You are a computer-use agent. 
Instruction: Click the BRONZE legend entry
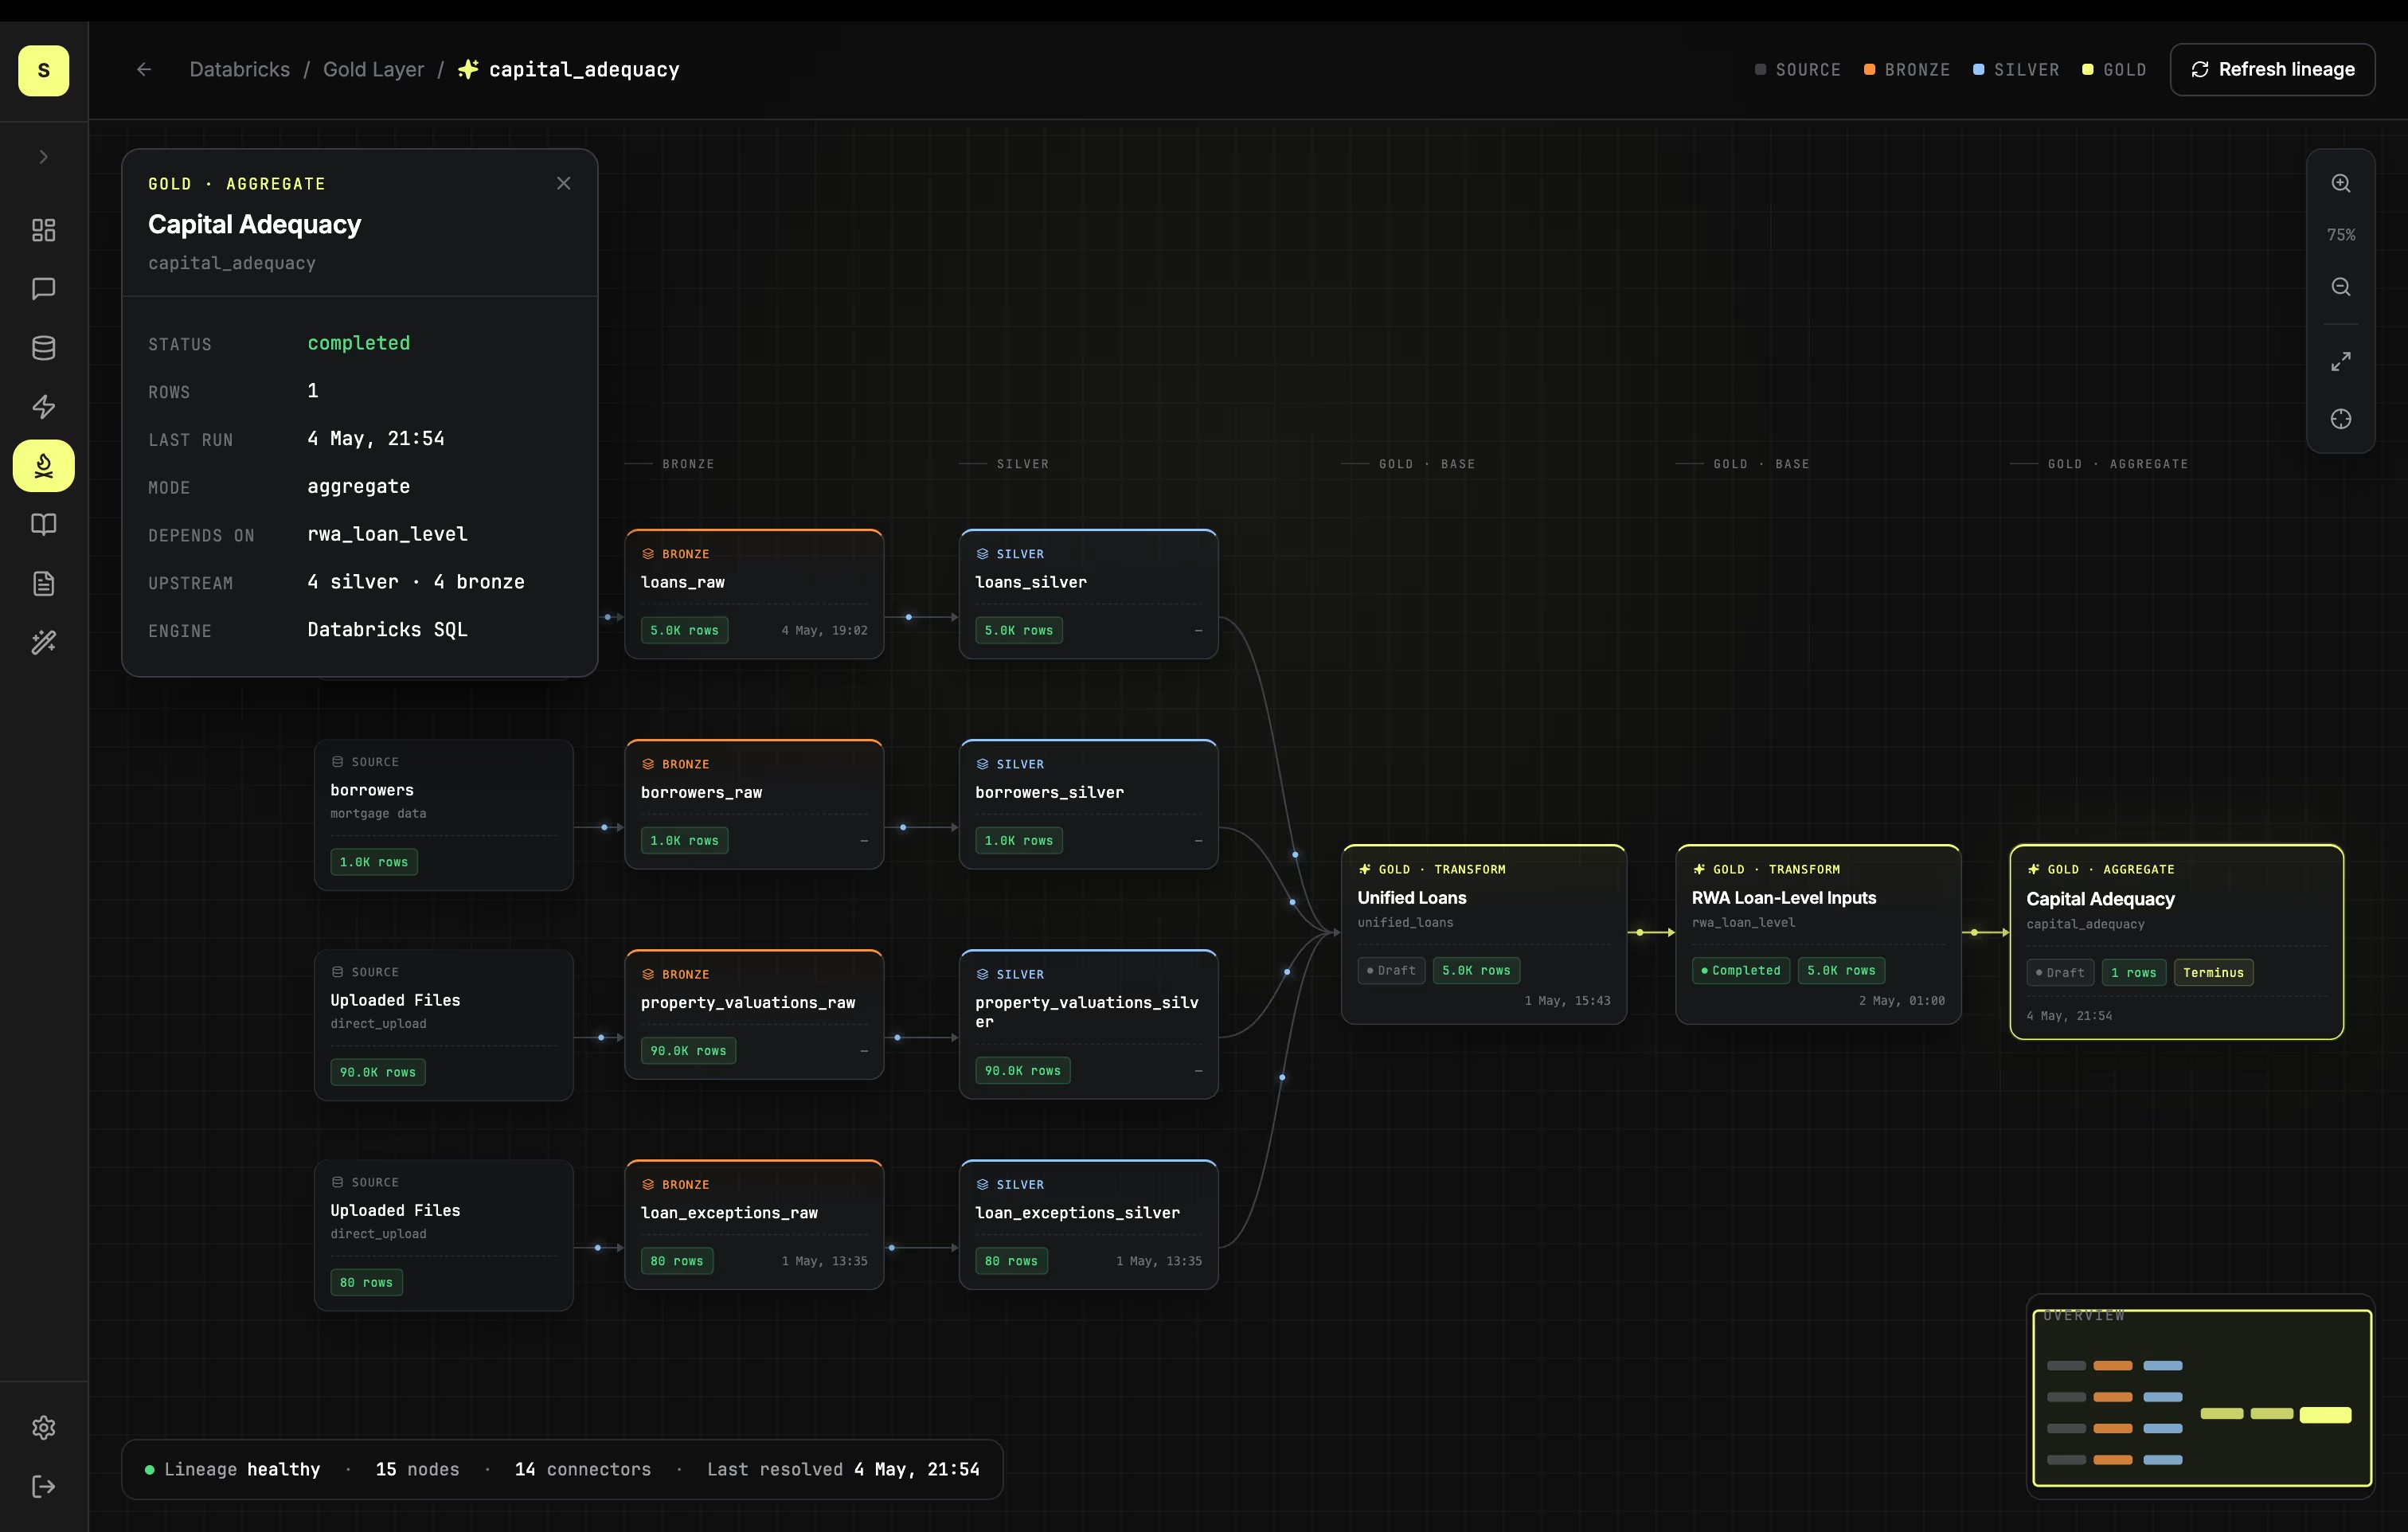point(1907,69)
